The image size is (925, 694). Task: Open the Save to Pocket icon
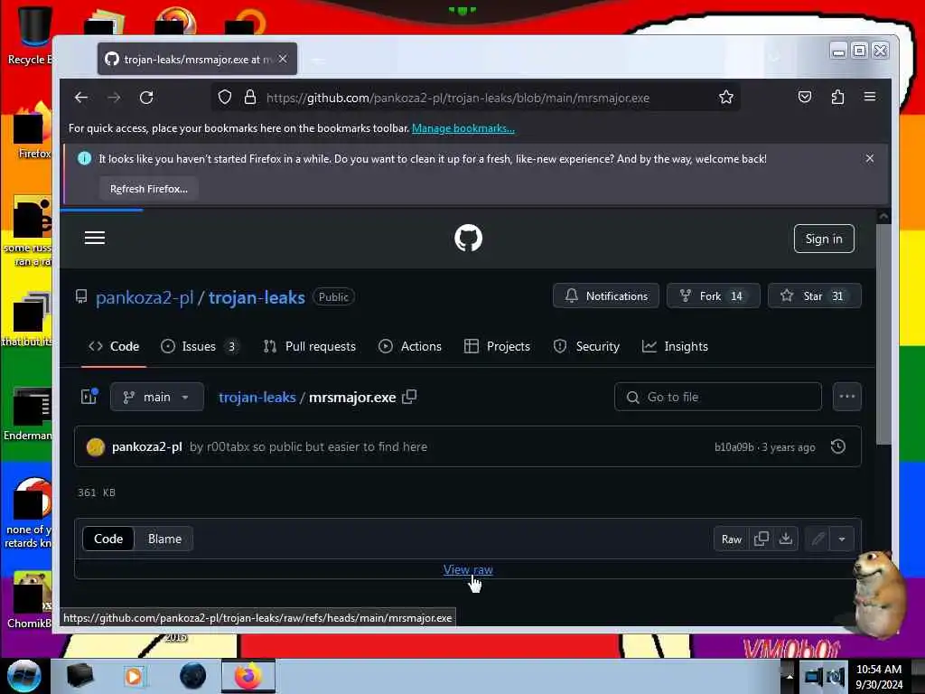click(805, 97)
